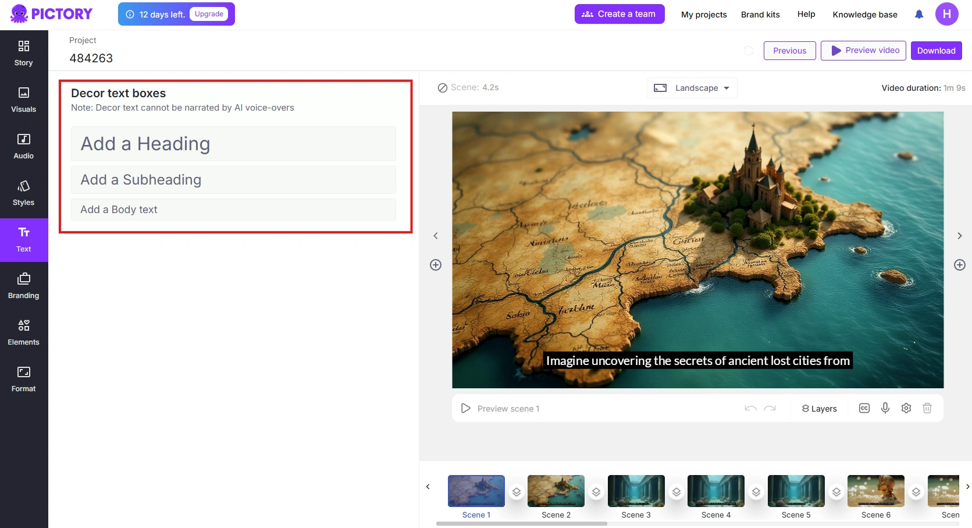The width and height of the screenshot is (972, 528).
Task: Open the Visuals sidebar panel
Action: (23, 100)
